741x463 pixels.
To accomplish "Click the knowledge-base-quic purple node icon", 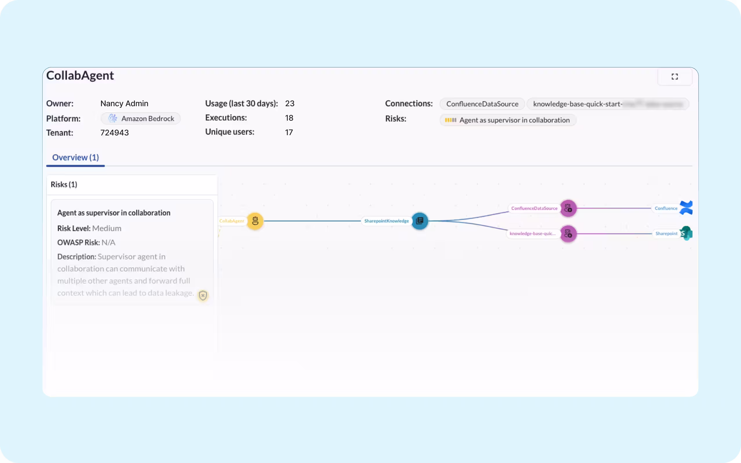I will pos(568,234).
